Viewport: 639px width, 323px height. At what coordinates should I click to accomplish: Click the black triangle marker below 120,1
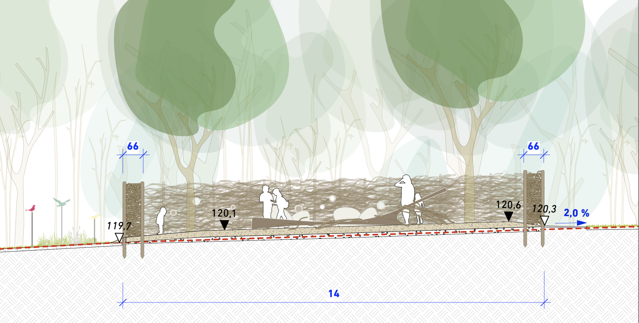pyautogui.click(x=224, y=225)
